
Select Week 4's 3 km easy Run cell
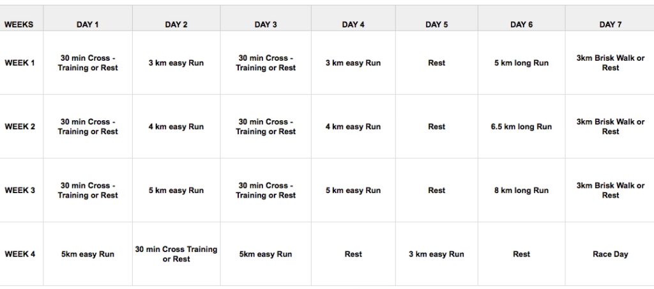(x=437, y=254)
